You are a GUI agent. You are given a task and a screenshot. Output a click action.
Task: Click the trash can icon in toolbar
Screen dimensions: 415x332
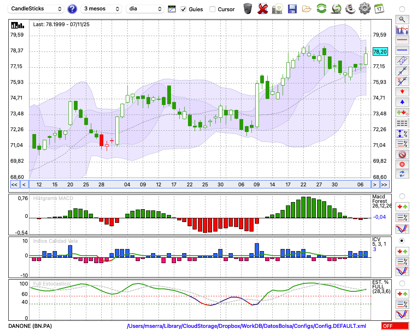point(248,9)
